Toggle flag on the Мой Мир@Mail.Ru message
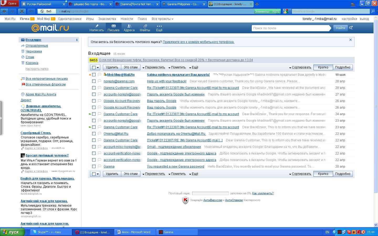The height and width of the screenshot is (236, 378). click(x=99, y=75)
